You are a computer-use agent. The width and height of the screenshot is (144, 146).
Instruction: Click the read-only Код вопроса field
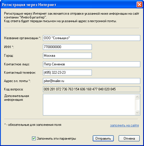point(92,89)
